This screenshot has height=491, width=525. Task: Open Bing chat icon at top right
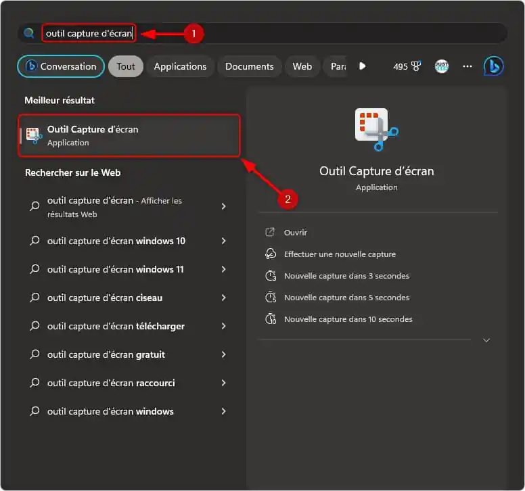[x=493, y=66]
